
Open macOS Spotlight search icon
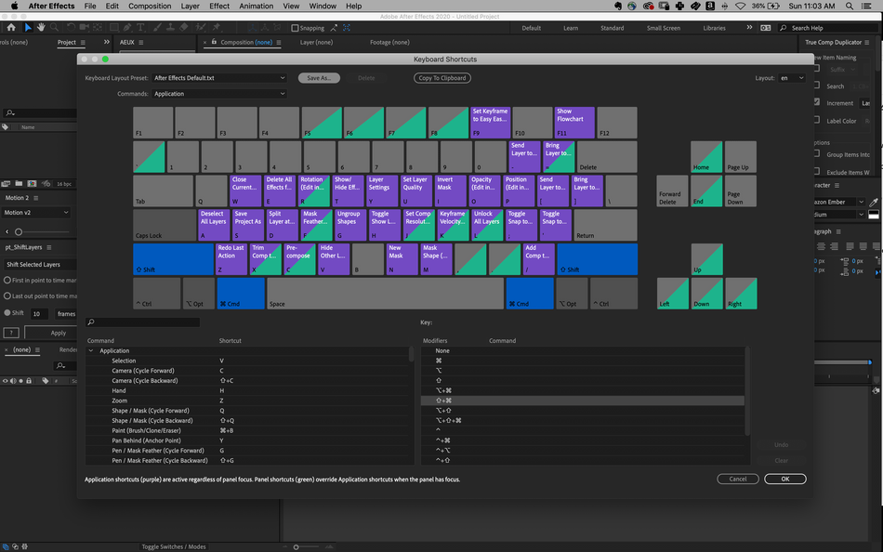click(850, 7)
